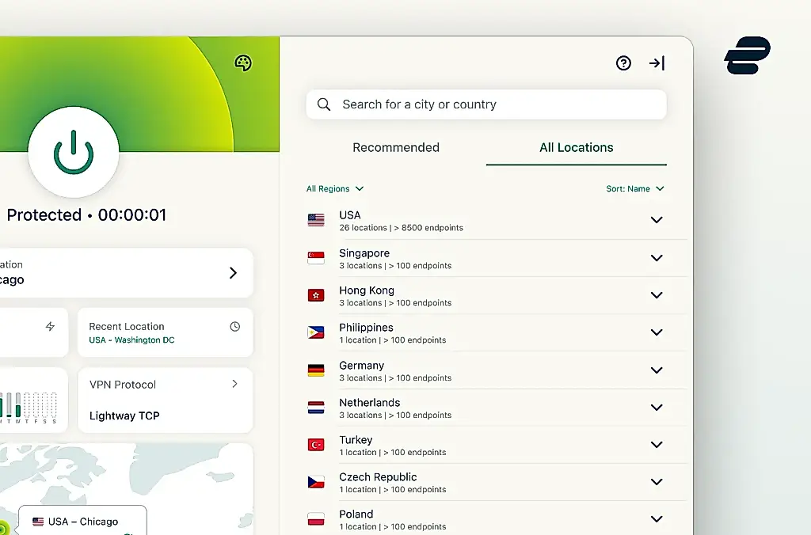Open the help question mark icon
The height and width of the screenshot is (535, 811).
coord(624,63)
